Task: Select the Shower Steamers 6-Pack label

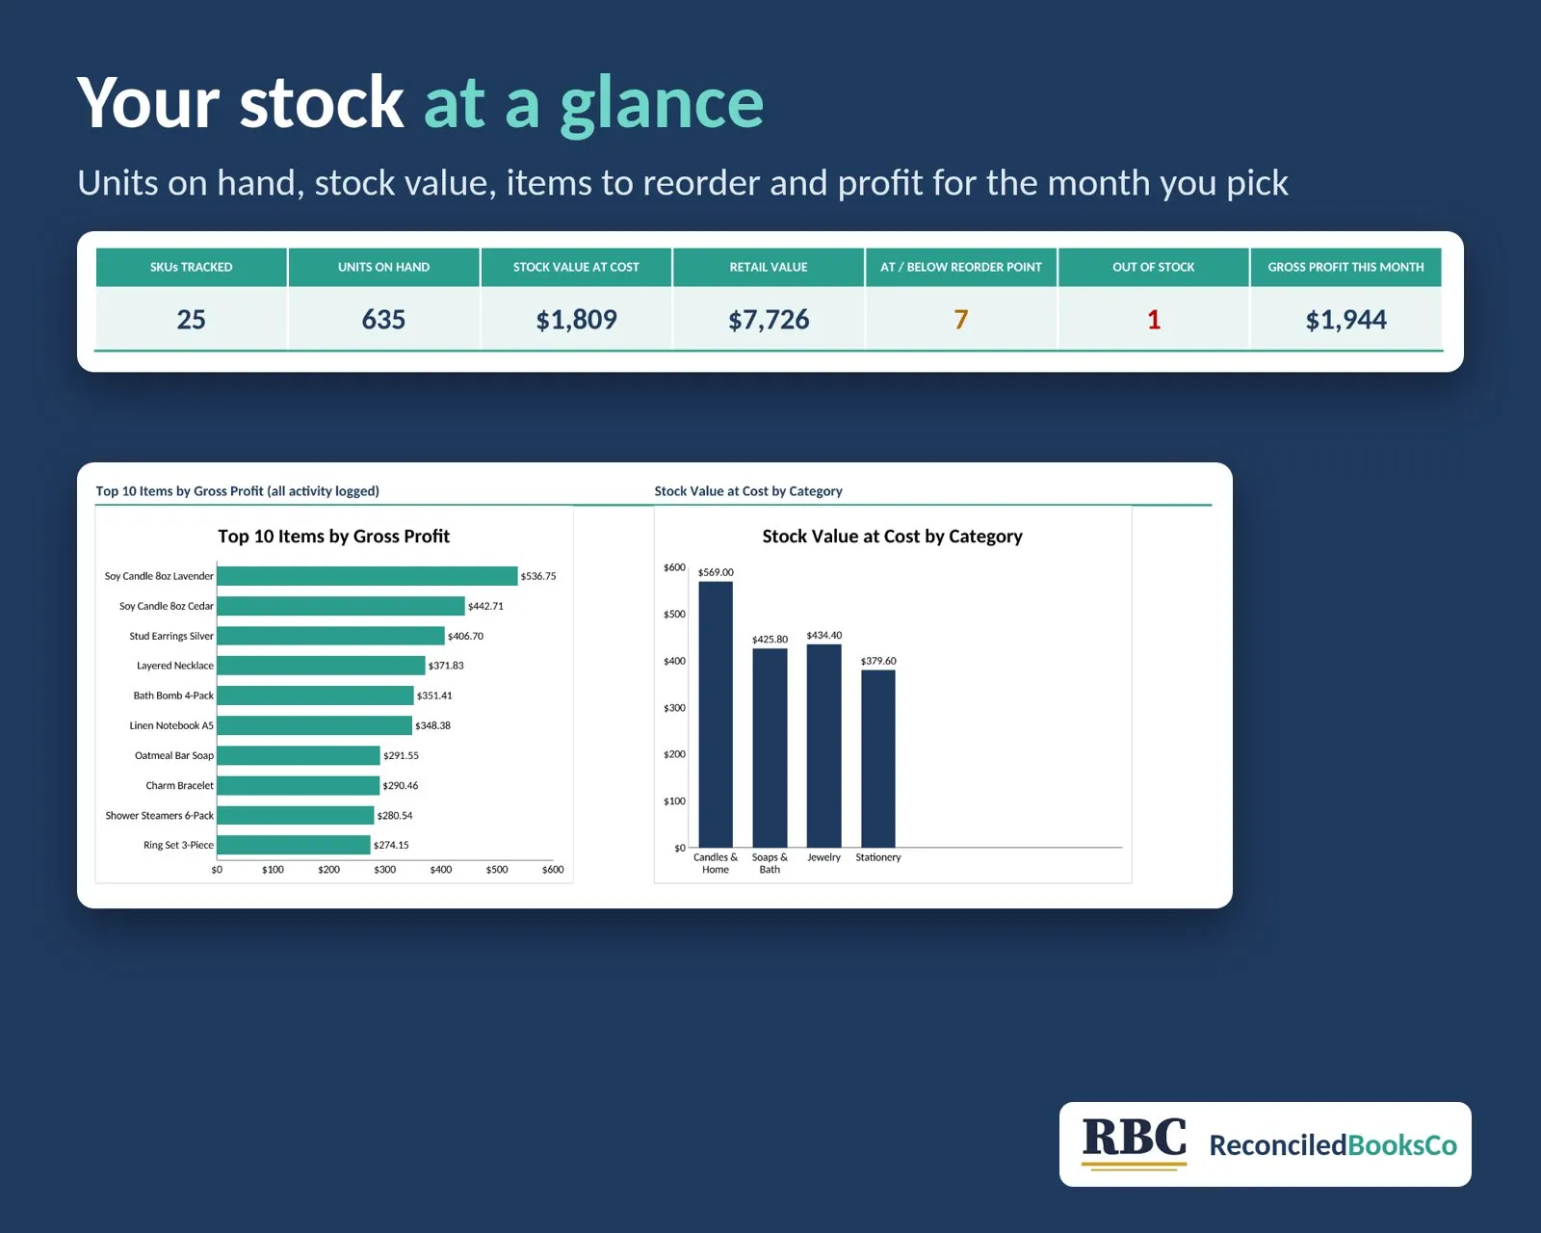Action: [x=160, y=815]
